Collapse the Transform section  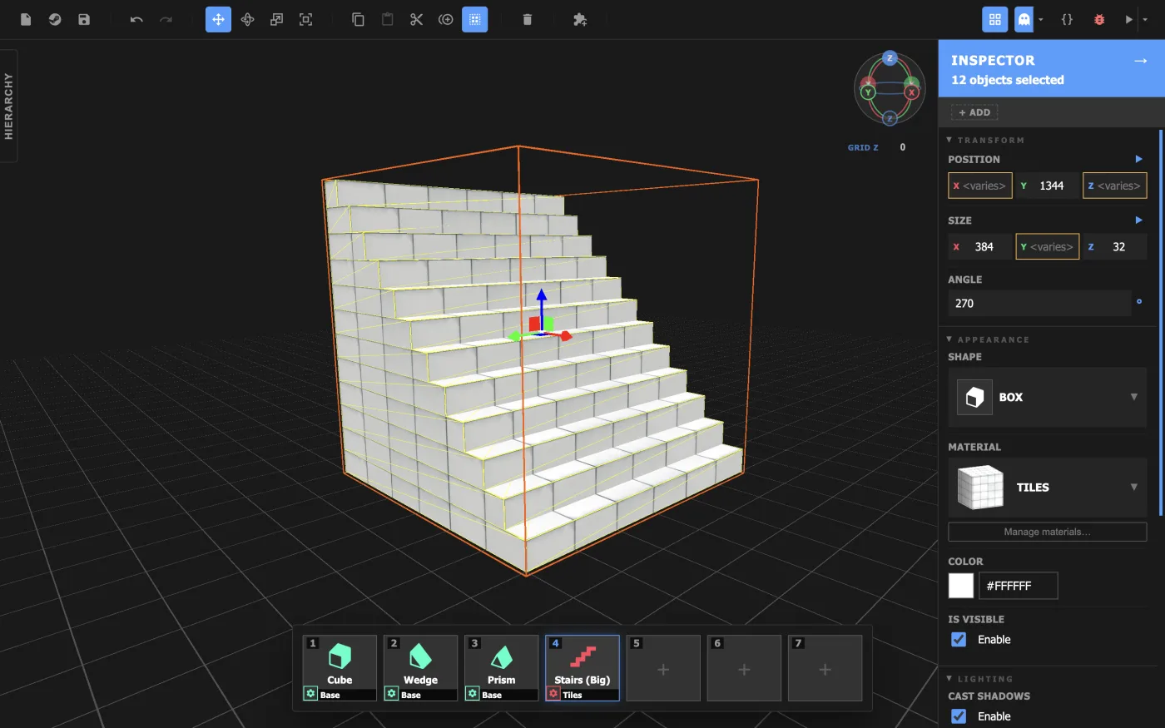pos(949,140)
